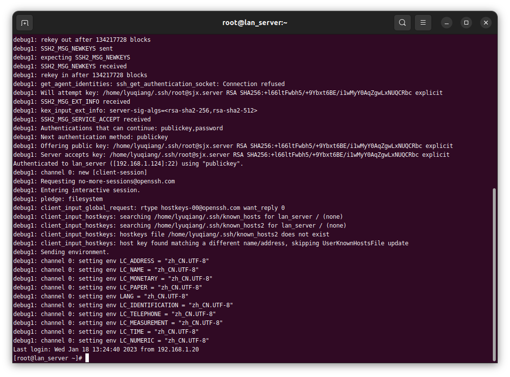Click the root@lan_server:~ window title

pyautogui.click(x=255, y=23)
